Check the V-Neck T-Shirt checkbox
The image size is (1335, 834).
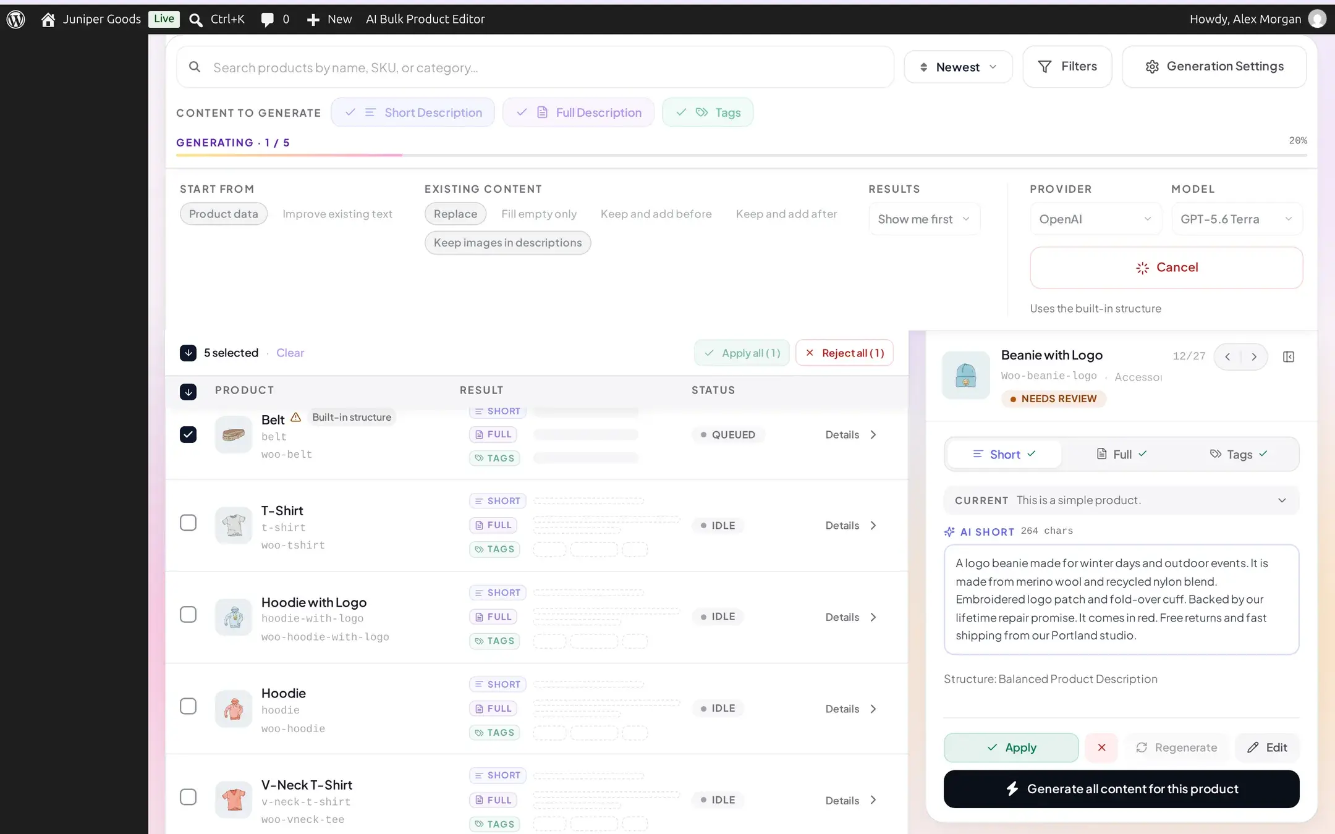(x=189, y=798)
